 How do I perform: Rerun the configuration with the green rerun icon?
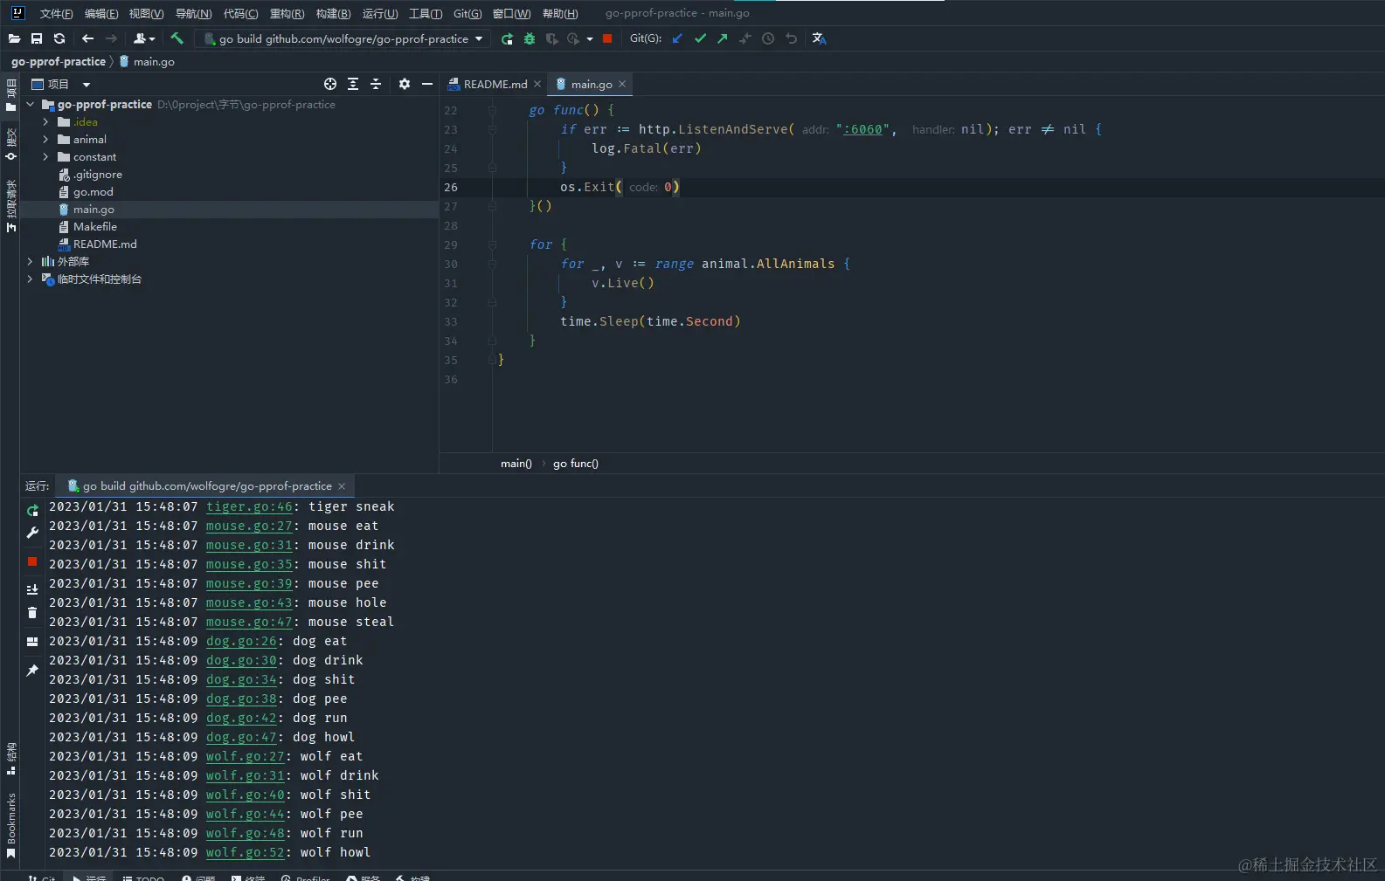[507, 38]
